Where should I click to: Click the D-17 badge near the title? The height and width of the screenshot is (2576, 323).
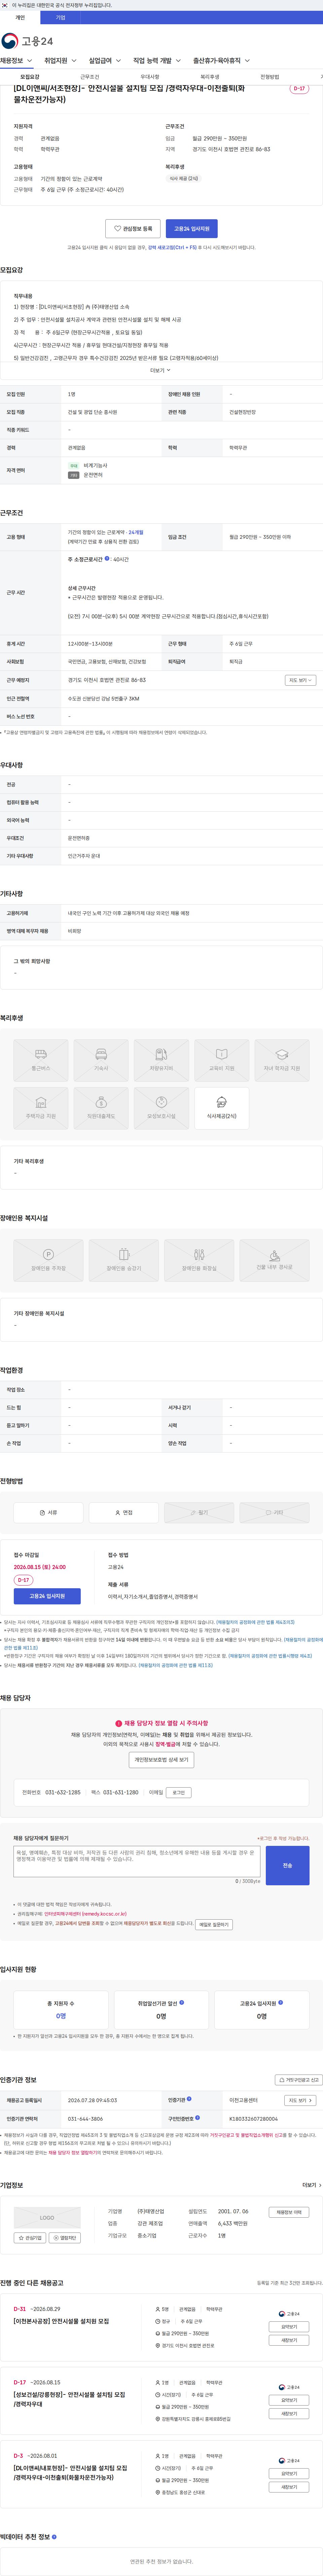pyautogui.click(x=299, y=89)
